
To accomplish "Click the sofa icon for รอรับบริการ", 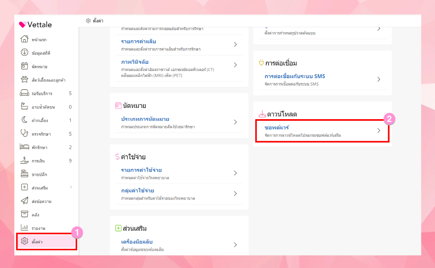I will (x=24, y=93).
